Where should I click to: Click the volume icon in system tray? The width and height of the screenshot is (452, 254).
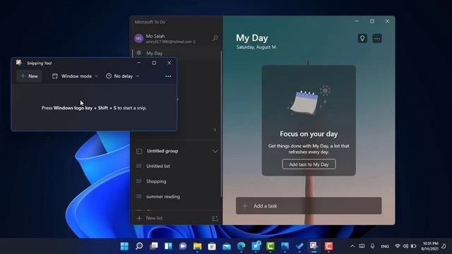pyautogui.click(x=405, y=246)
